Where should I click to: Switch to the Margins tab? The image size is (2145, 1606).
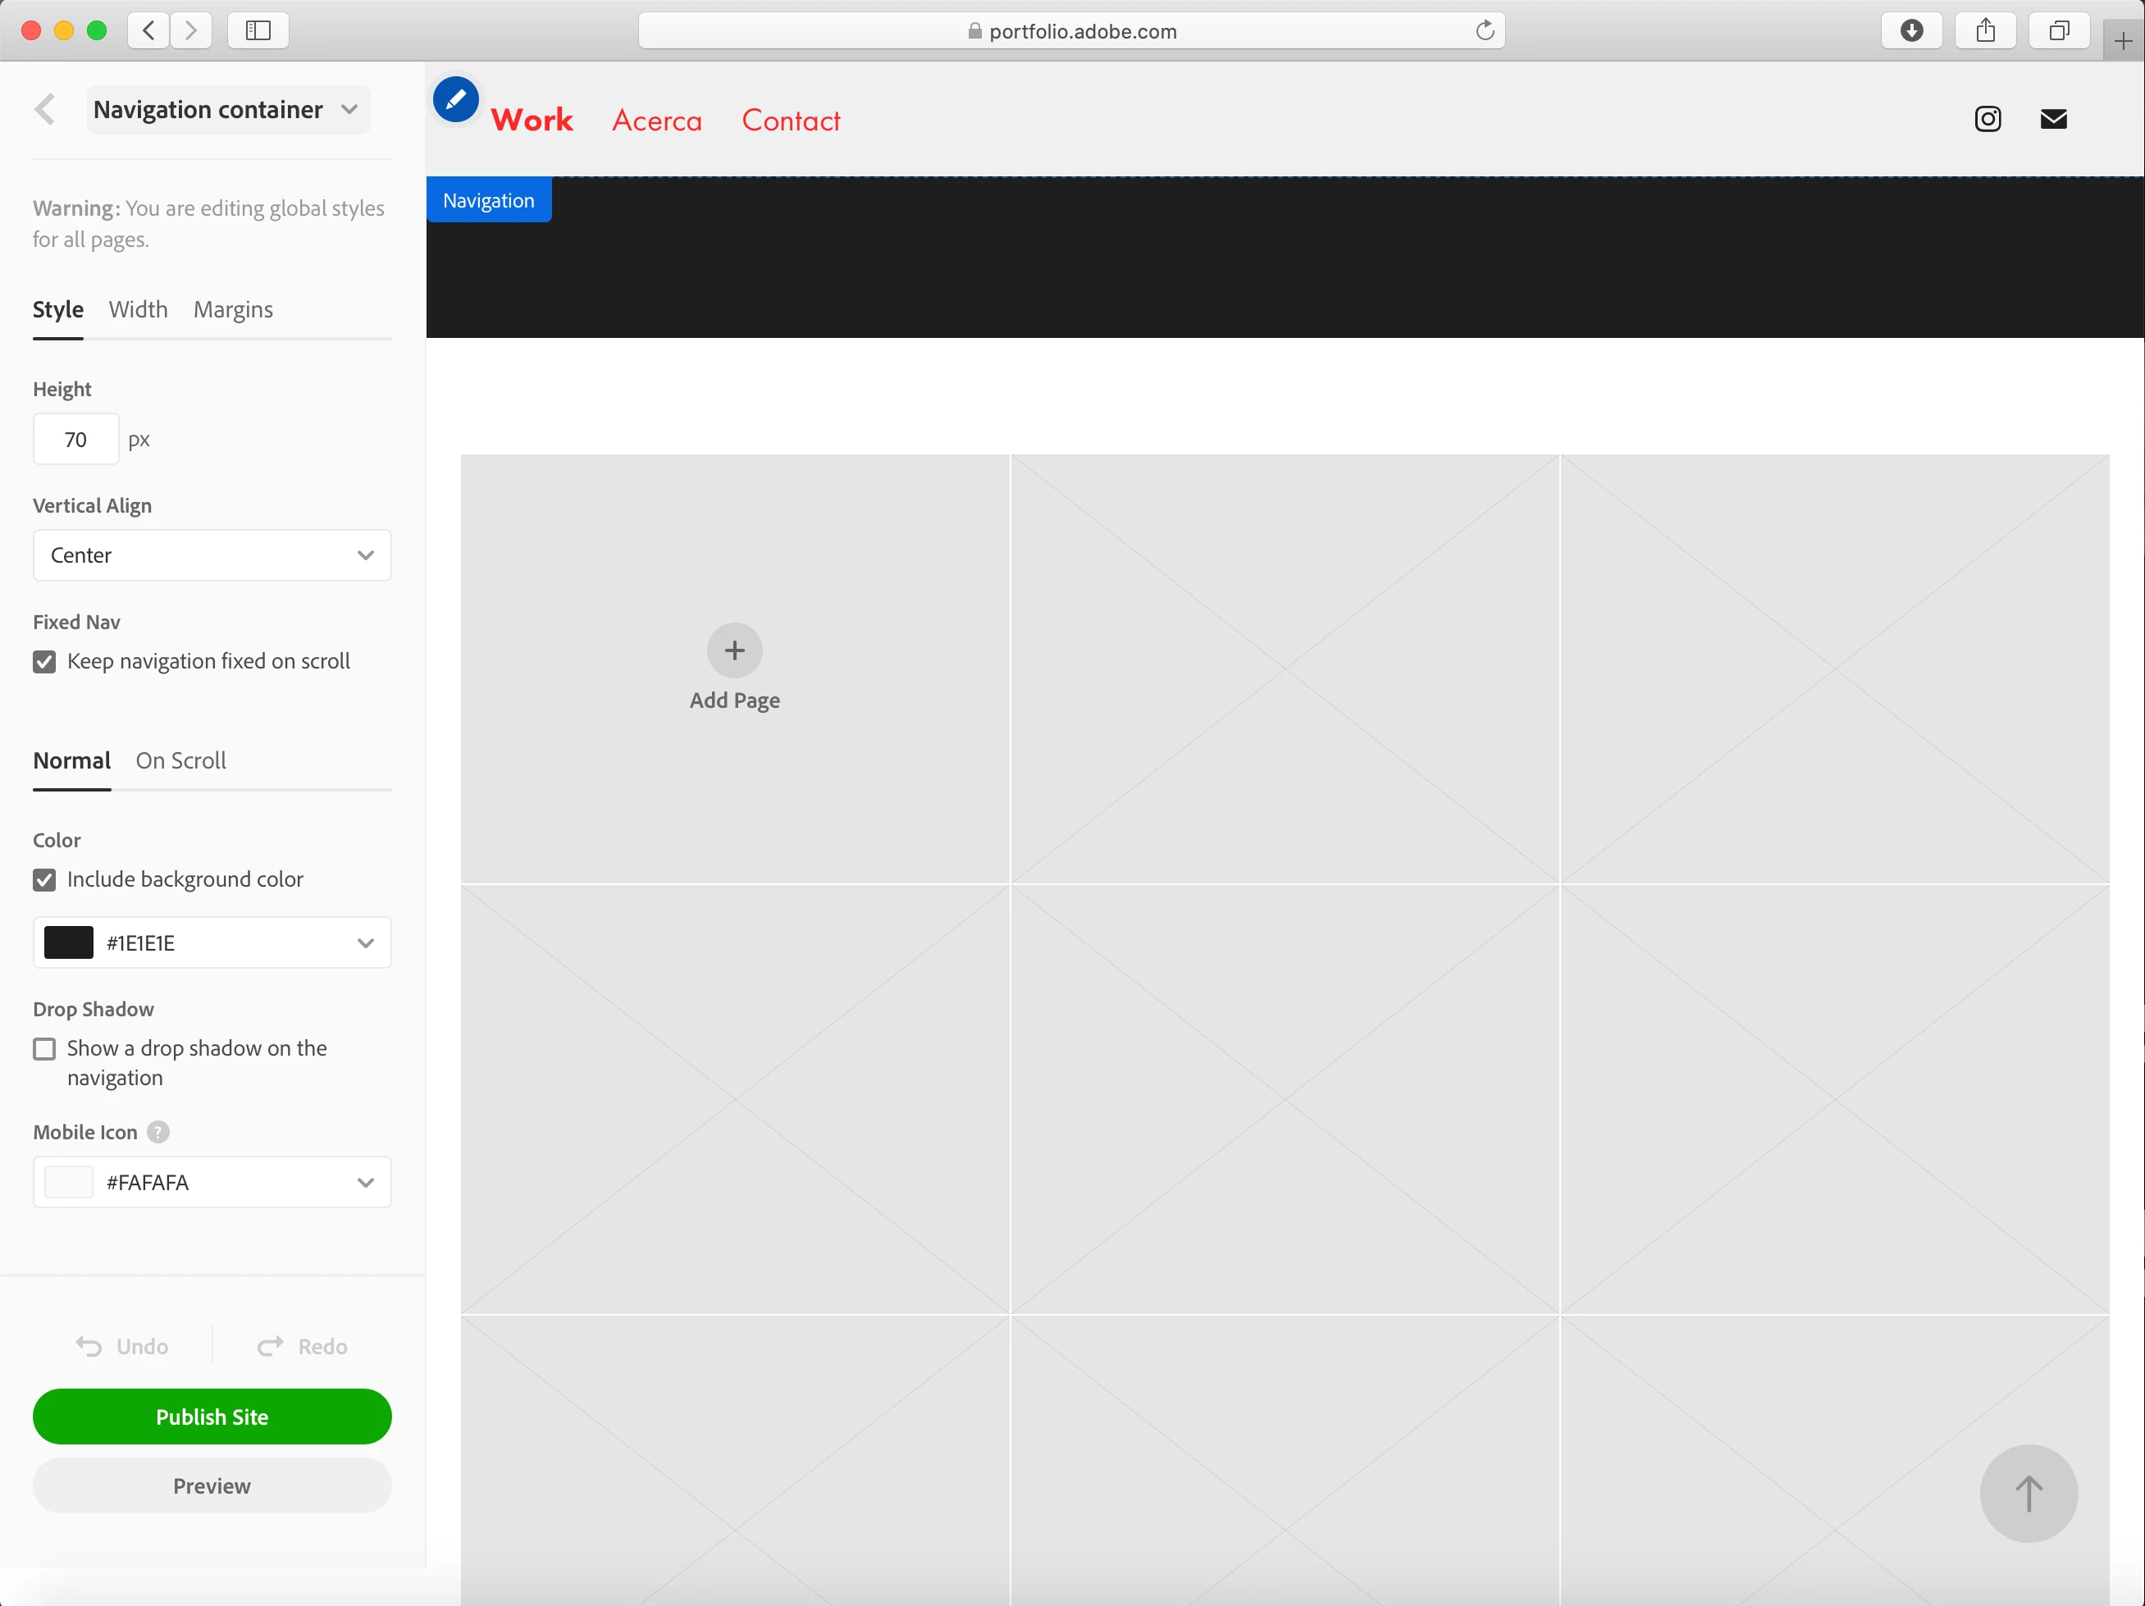pyautogui.click(x=233, y=309)
